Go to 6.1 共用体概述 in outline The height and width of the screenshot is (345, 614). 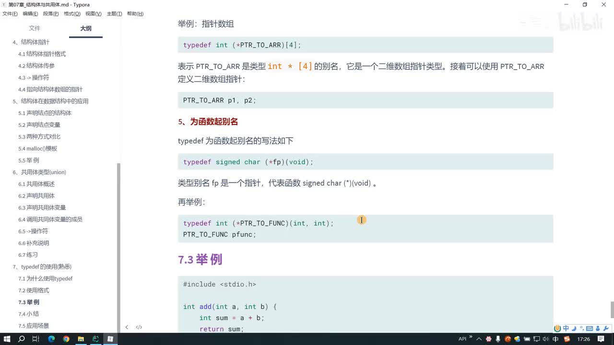click(x=36, y=184)
